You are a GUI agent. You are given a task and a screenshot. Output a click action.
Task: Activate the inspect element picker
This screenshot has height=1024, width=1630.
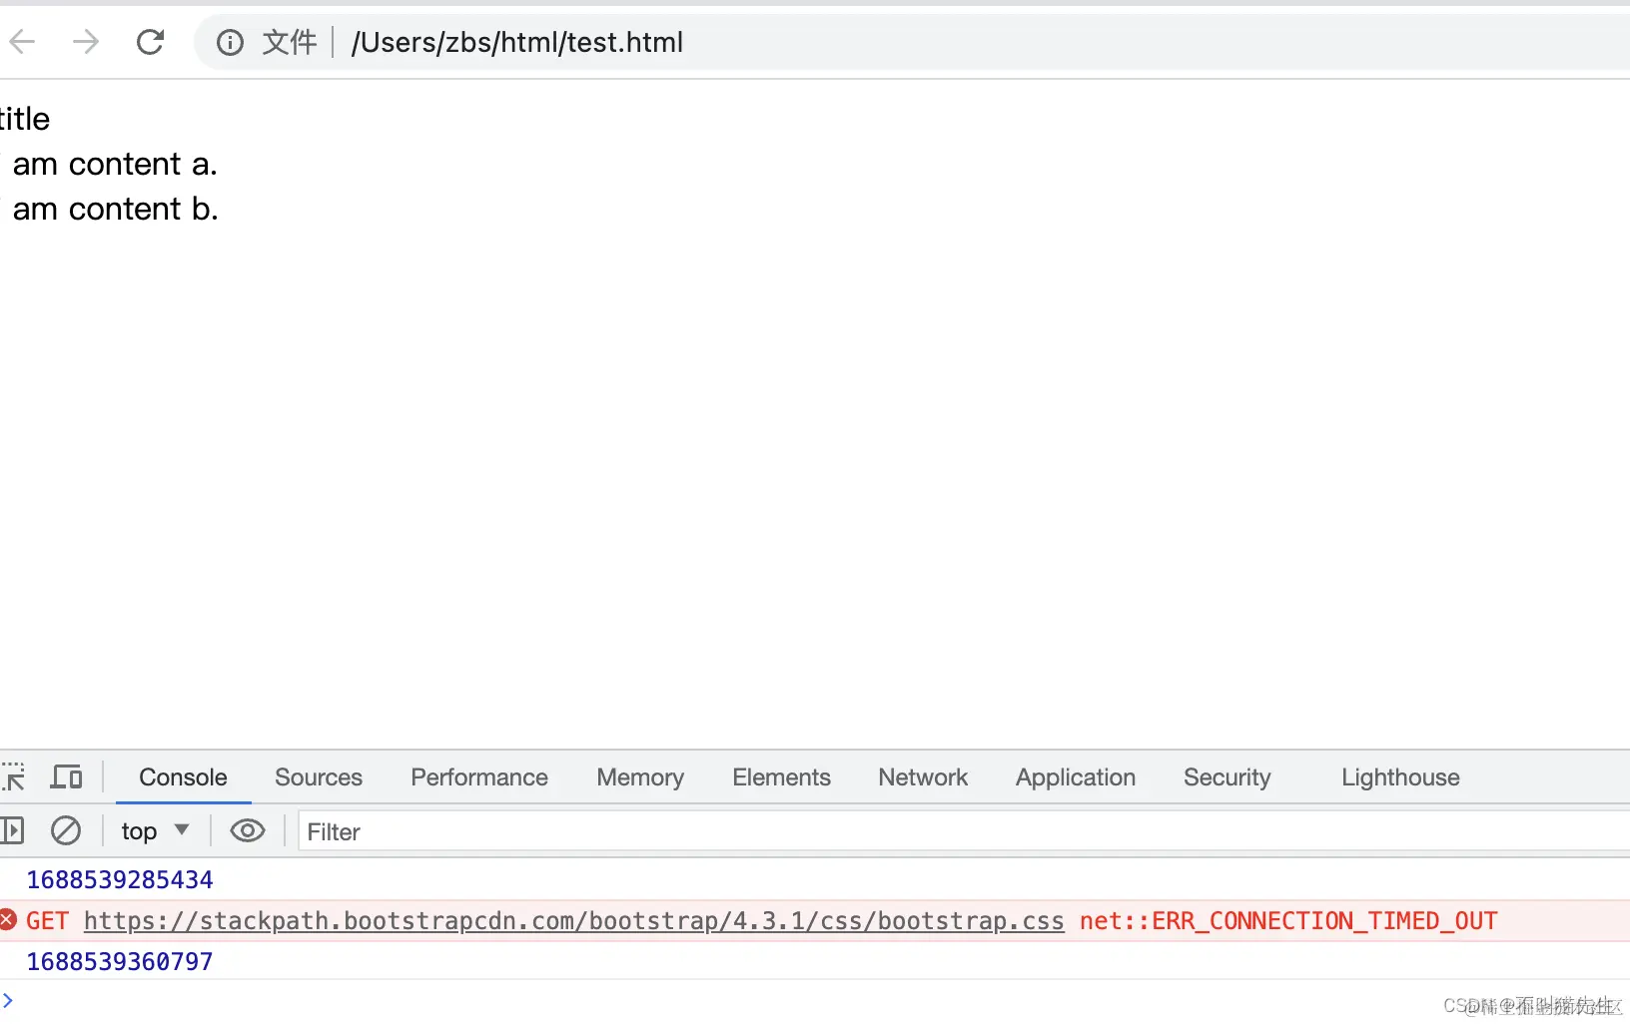pos(13,776)
